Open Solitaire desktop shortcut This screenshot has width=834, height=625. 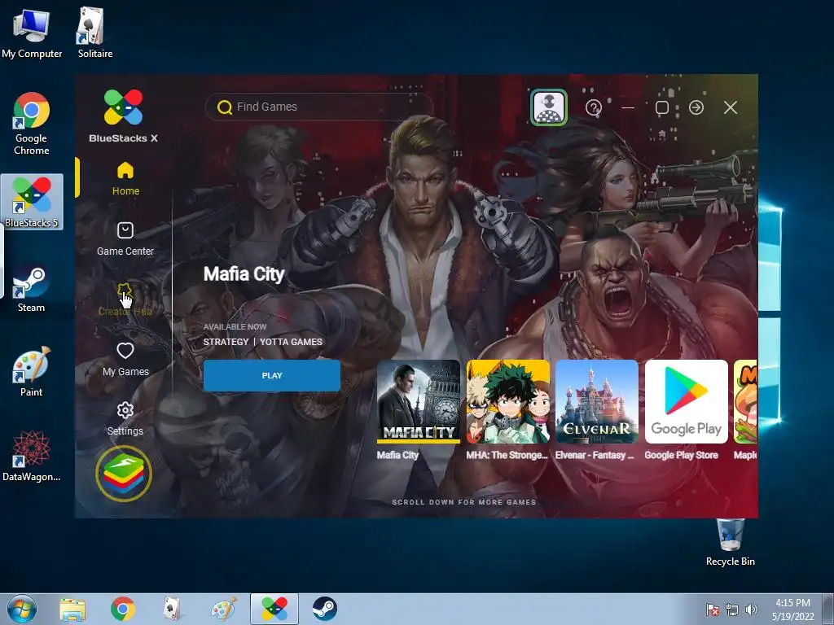coord(94,33)
